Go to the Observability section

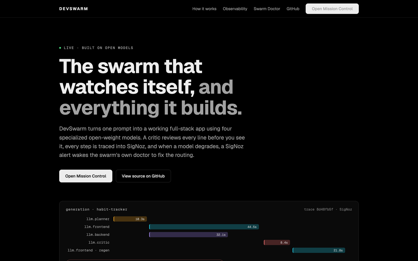(x=235, y=9)
